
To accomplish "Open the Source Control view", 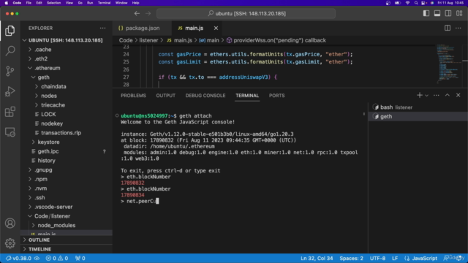I will pos(10,71).
